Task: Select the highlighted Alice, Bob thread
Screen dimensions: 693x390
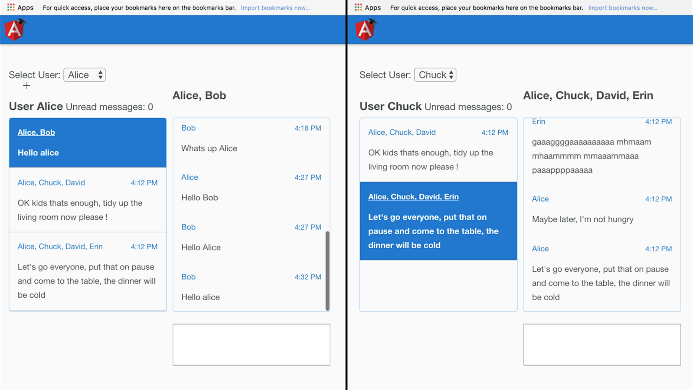Action: click(x=88, y=143)
